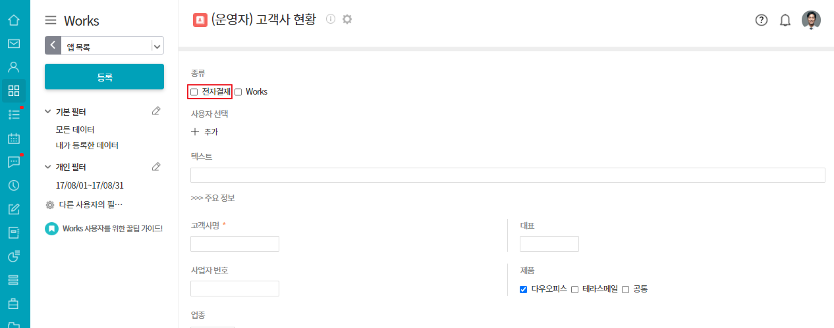Go to Home via sidebar icon

(13, 20)
